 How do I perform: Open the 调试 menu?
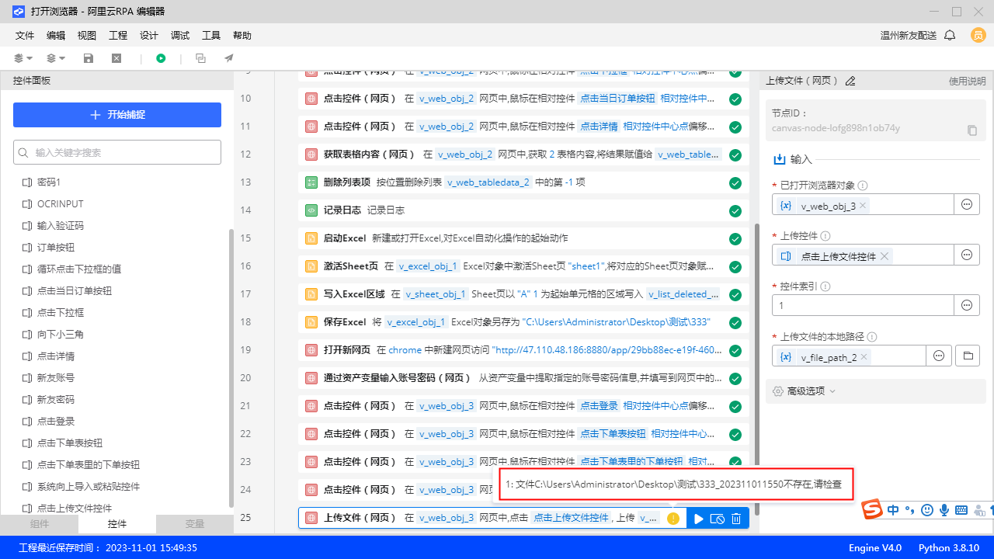pyautogui.click(x=180, y=36)
